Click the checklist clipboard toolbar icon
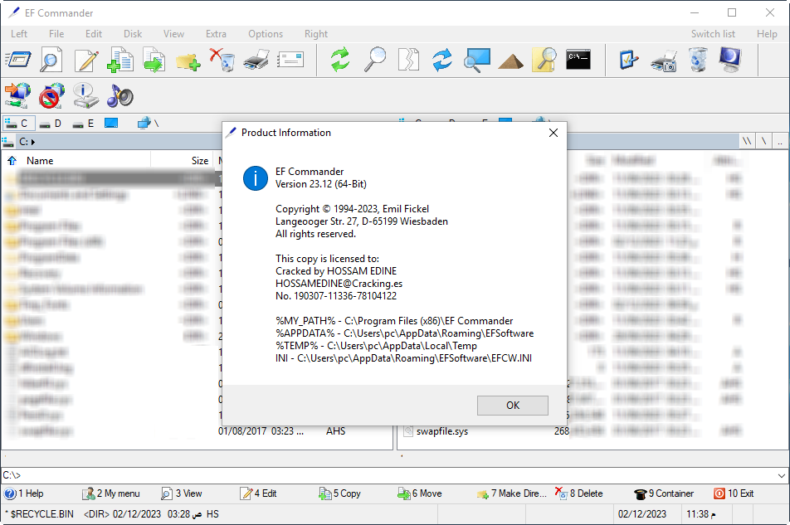 [629, 60]
